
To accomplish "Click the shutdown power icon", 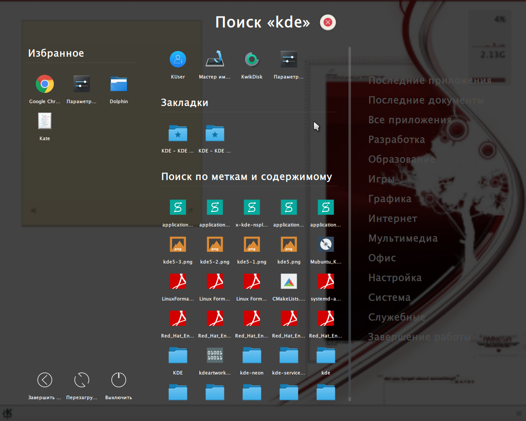I will (x=118, y=380).
